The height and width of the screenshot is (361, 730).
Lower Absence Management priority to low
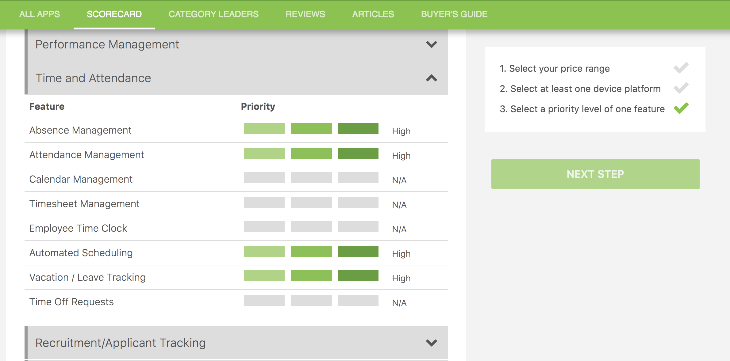(264, 129)
